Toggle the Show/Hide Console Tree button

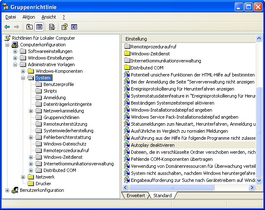pos(39,27)
